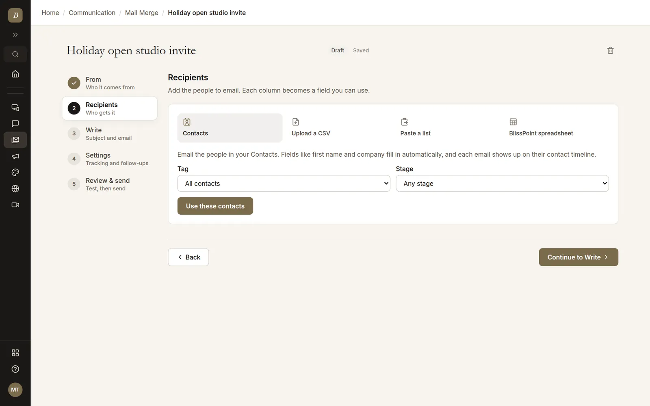650x406 pixels.
Task: Delete the draft with trash icon
Action: coord(610,50)
